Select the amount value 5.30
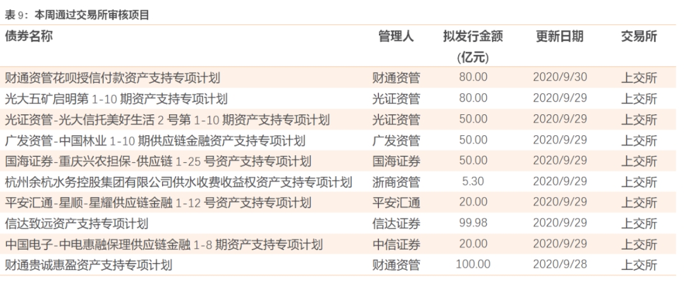 [473, 181]
